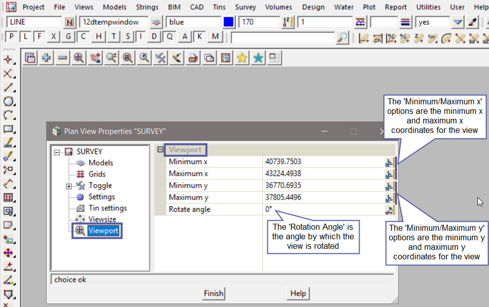Toggle the G snap button
The height and width of the screenshot is (307, 489).
tap(68, 37)
